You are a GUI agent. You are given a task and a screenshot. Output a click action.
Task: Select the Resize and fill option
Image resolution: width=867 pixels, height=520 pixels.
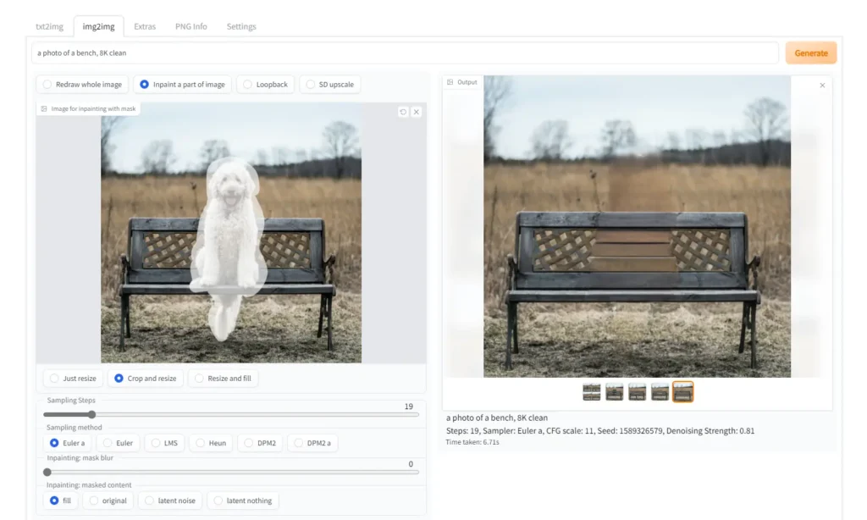click(x=222, y=379)
